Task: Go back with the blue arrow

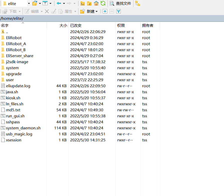Action: click(x=59, y=3)
